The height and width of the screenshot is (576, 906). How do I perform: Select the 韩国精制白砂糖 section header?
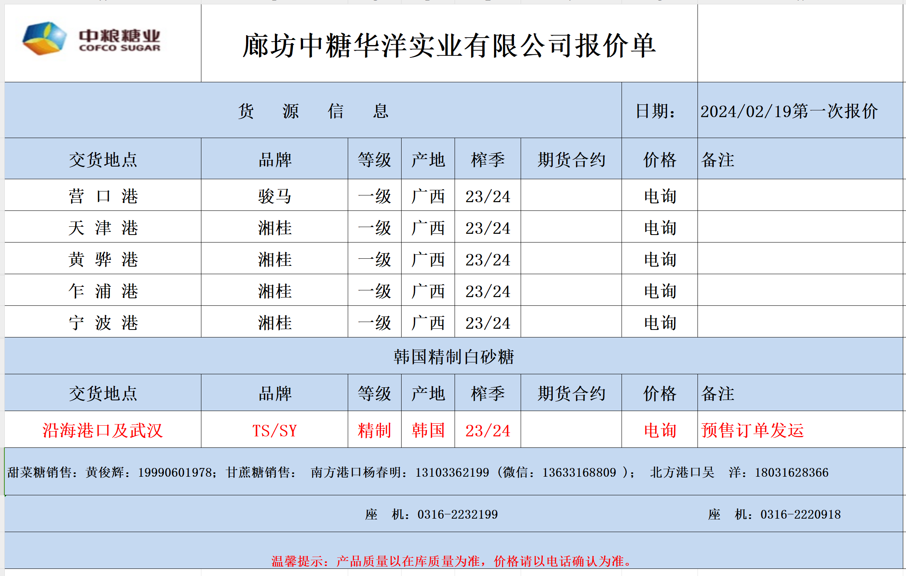[x=453, y=356]
